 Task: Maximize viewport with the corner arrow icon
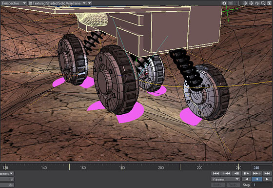[269, 3]
